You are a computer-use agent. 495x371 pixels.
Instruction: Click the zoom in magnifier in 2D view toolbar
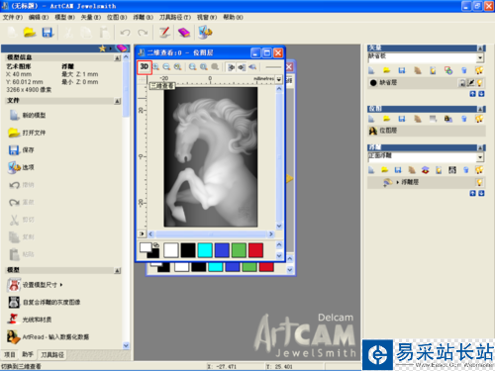click(x=156, y=67)
